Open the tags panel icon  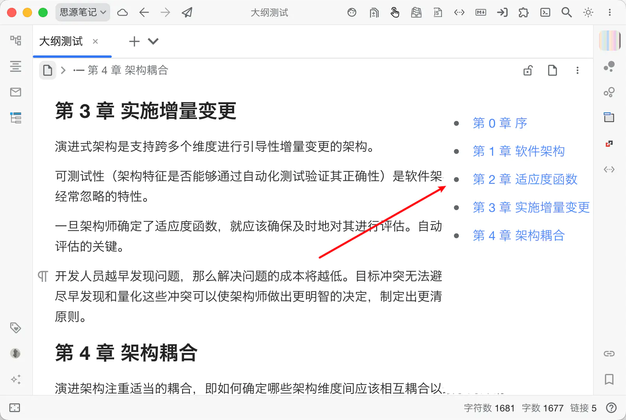(x=16, y=327)
